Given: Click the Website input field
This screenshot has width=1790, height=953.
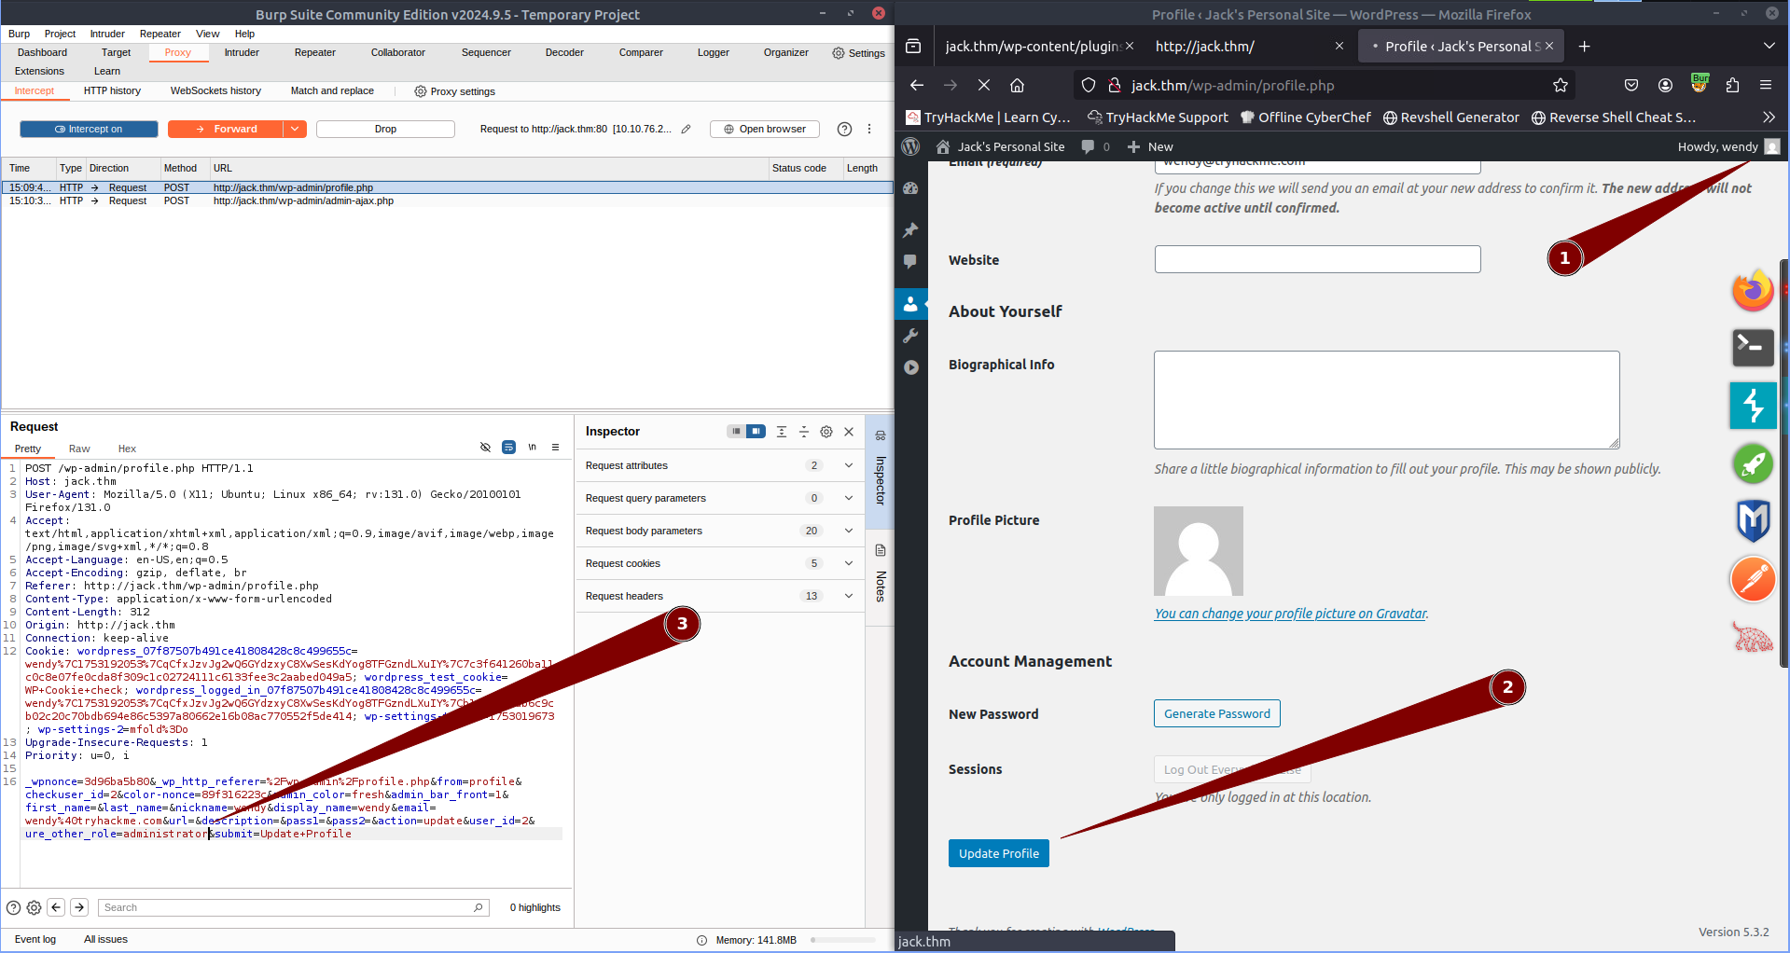Looking at the screenshot, I should [x=1317, y=259].
